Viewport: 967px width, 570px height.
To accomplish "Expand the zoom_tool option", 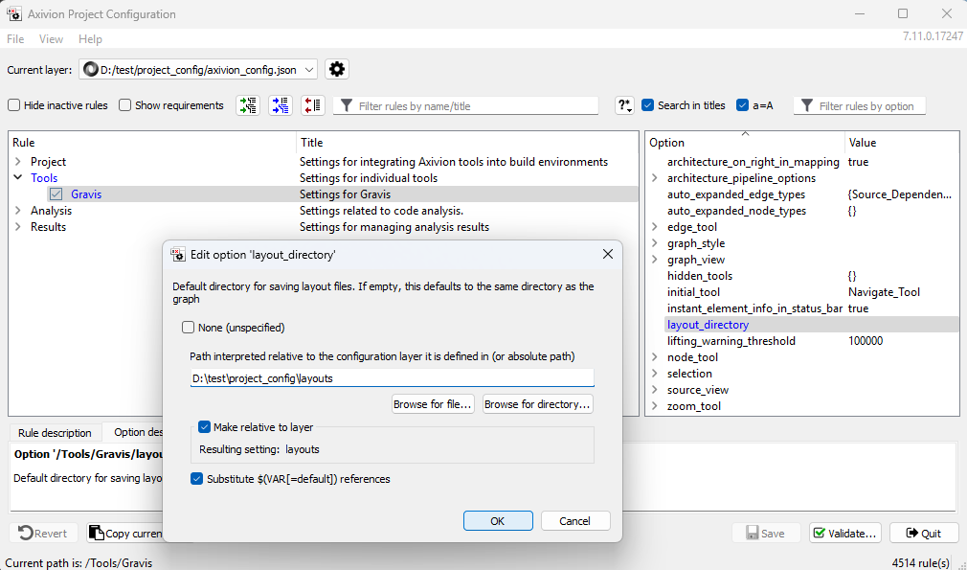I will tap(654, 406).
